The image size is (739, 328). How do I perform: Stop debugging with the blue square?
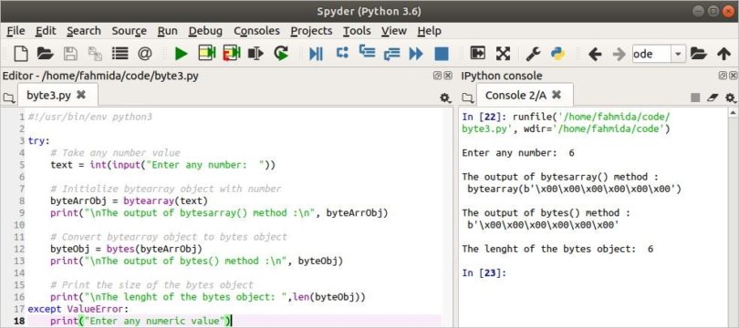point(442,54)
